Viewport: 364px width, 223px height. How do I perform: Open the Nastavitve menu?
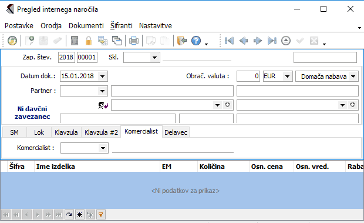click(x=156, y=25)
